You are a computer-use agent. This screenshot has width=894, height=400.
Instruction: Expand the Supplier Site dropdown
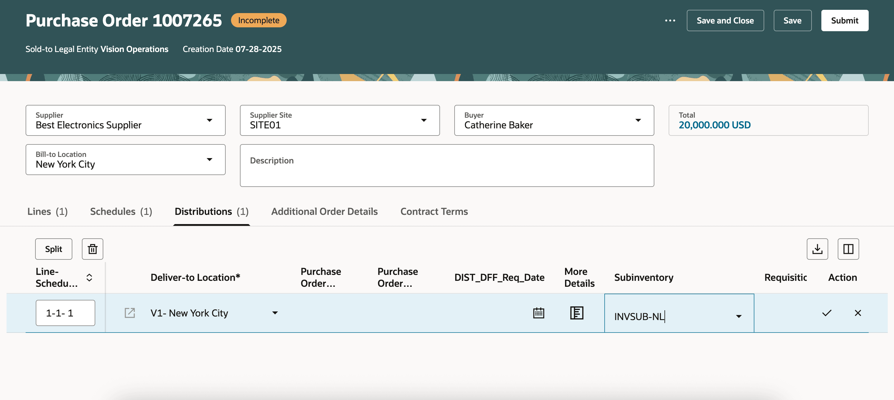423,120
